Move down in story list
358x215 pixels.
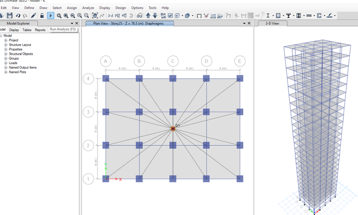pos(155,16)
